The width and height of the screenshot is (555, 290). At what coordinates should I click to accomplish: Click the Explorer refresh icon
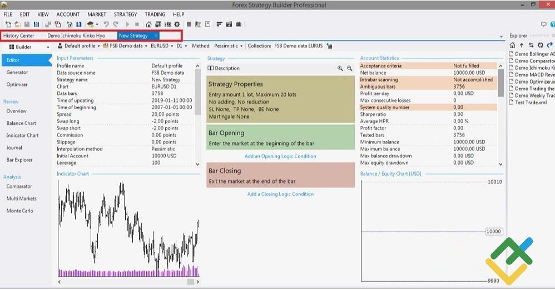[x=541, y=45]
